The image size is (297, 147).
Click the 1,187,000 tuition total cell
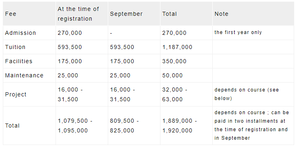pos(177,47)
